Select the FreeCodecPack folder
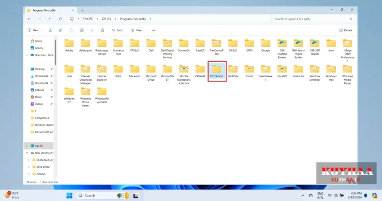This screenshot has width=382, height=201. (x=217, y=47)
